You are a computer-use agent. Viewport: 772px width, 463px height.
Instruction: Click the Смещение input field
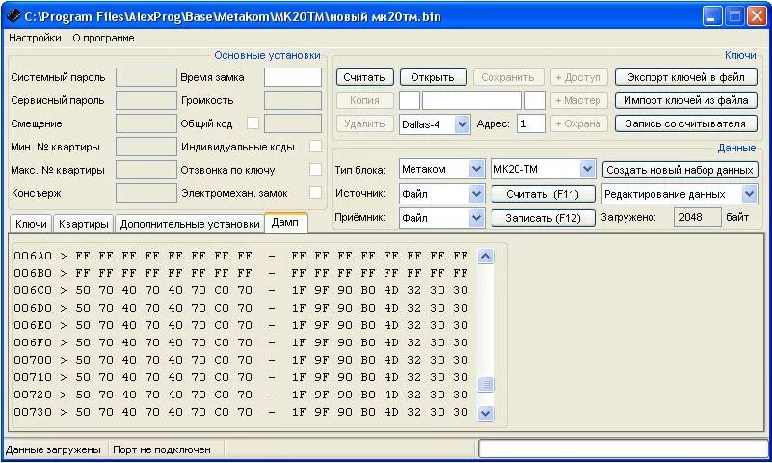click(146, 123)
